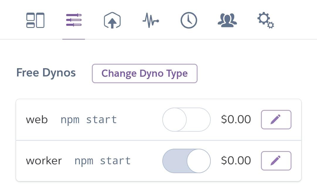The image size is (317, 184).
Task: Select the web process name
Action: point(37,120)
